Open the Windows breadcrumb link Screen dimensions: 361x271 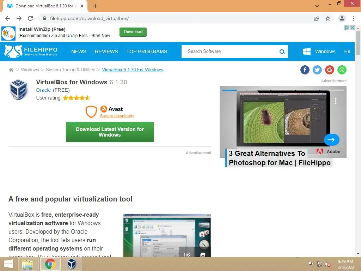pyautogui.click(x=30, y=70)
